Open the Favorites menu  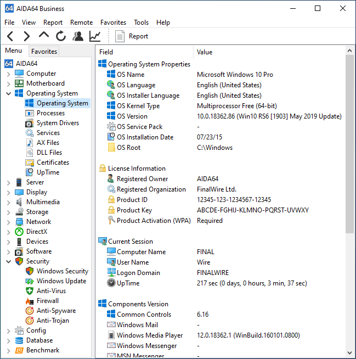click(x=113, y=23)
